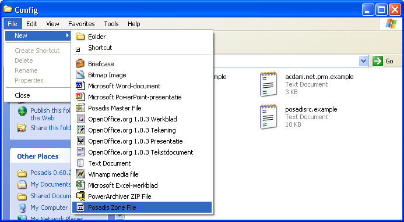
Task: Open the Favorites menu
Action: coord(82,24)
